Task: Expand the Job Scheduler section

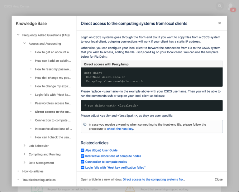Action: tap(25, 146)
